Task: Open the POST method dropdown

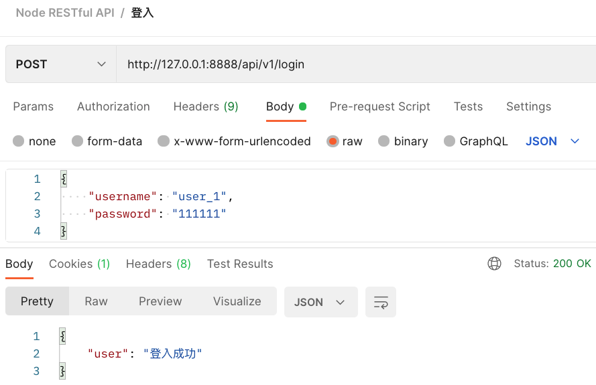Action: [61, 64]
